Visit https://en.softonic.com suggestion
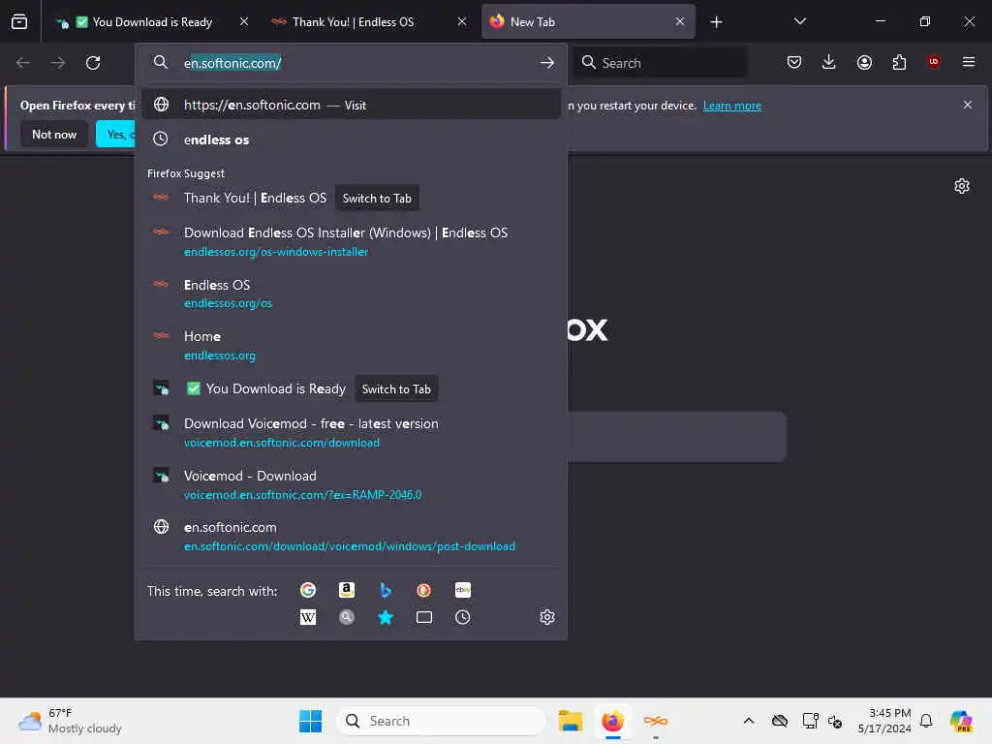 click(351, 105)
